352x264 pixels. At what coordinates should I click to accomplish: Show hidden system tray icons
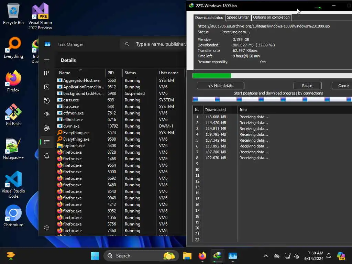[266, 256]
